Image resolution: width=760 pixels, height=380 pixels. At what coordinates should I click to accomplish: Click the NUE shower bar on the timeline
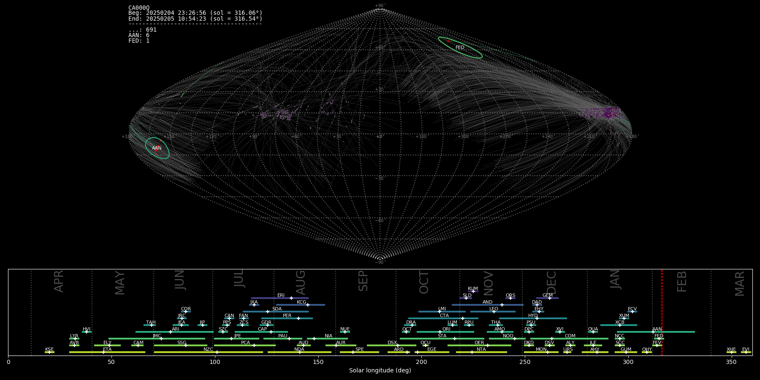[x=345, y=332]
